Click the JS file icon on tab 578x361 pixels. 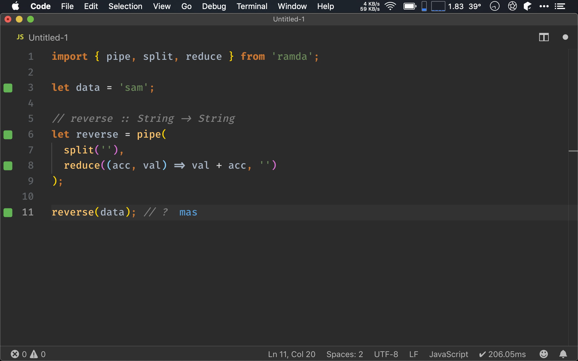pyautogui.click(x=20, y=37)
